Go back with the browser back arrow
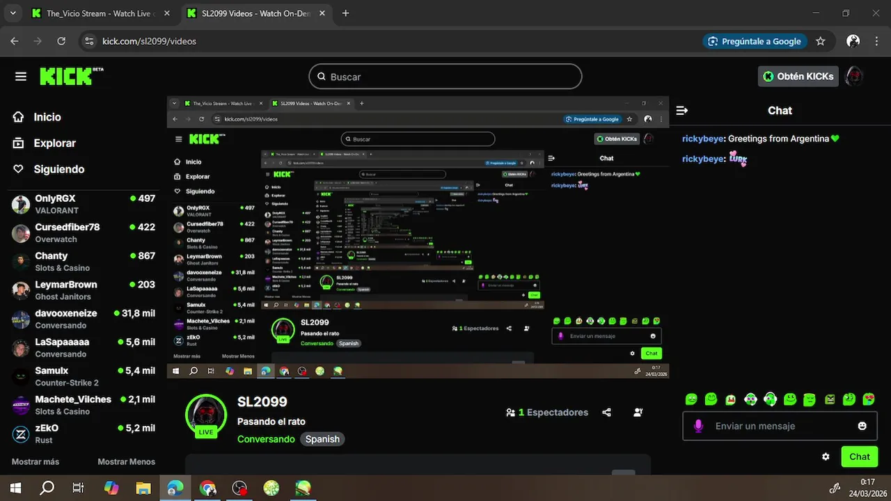This screenshot has width=891, height=501. click(15, 41)
